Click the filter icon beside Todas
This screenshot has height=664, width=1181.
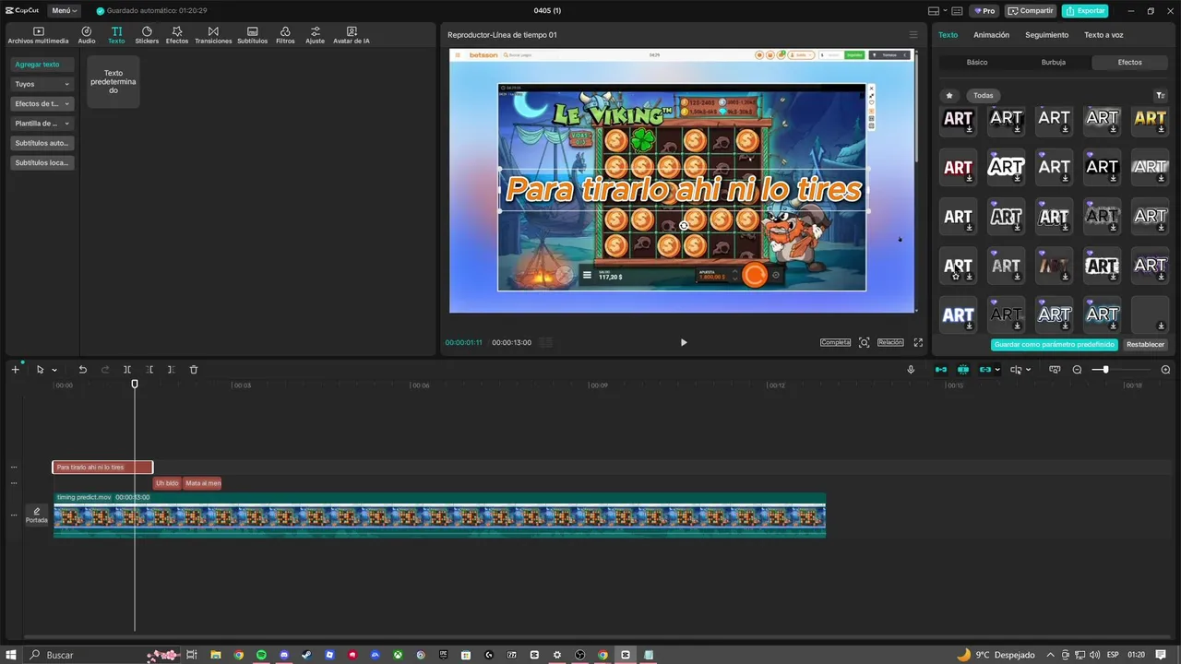(1161, 95)
